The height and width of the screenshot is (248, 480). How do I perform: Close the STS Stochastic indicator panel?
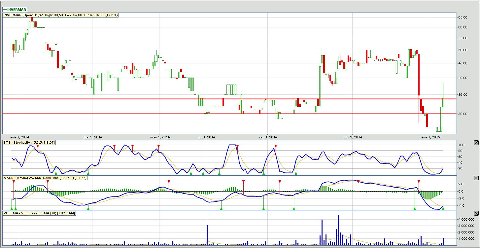[476, 143]
